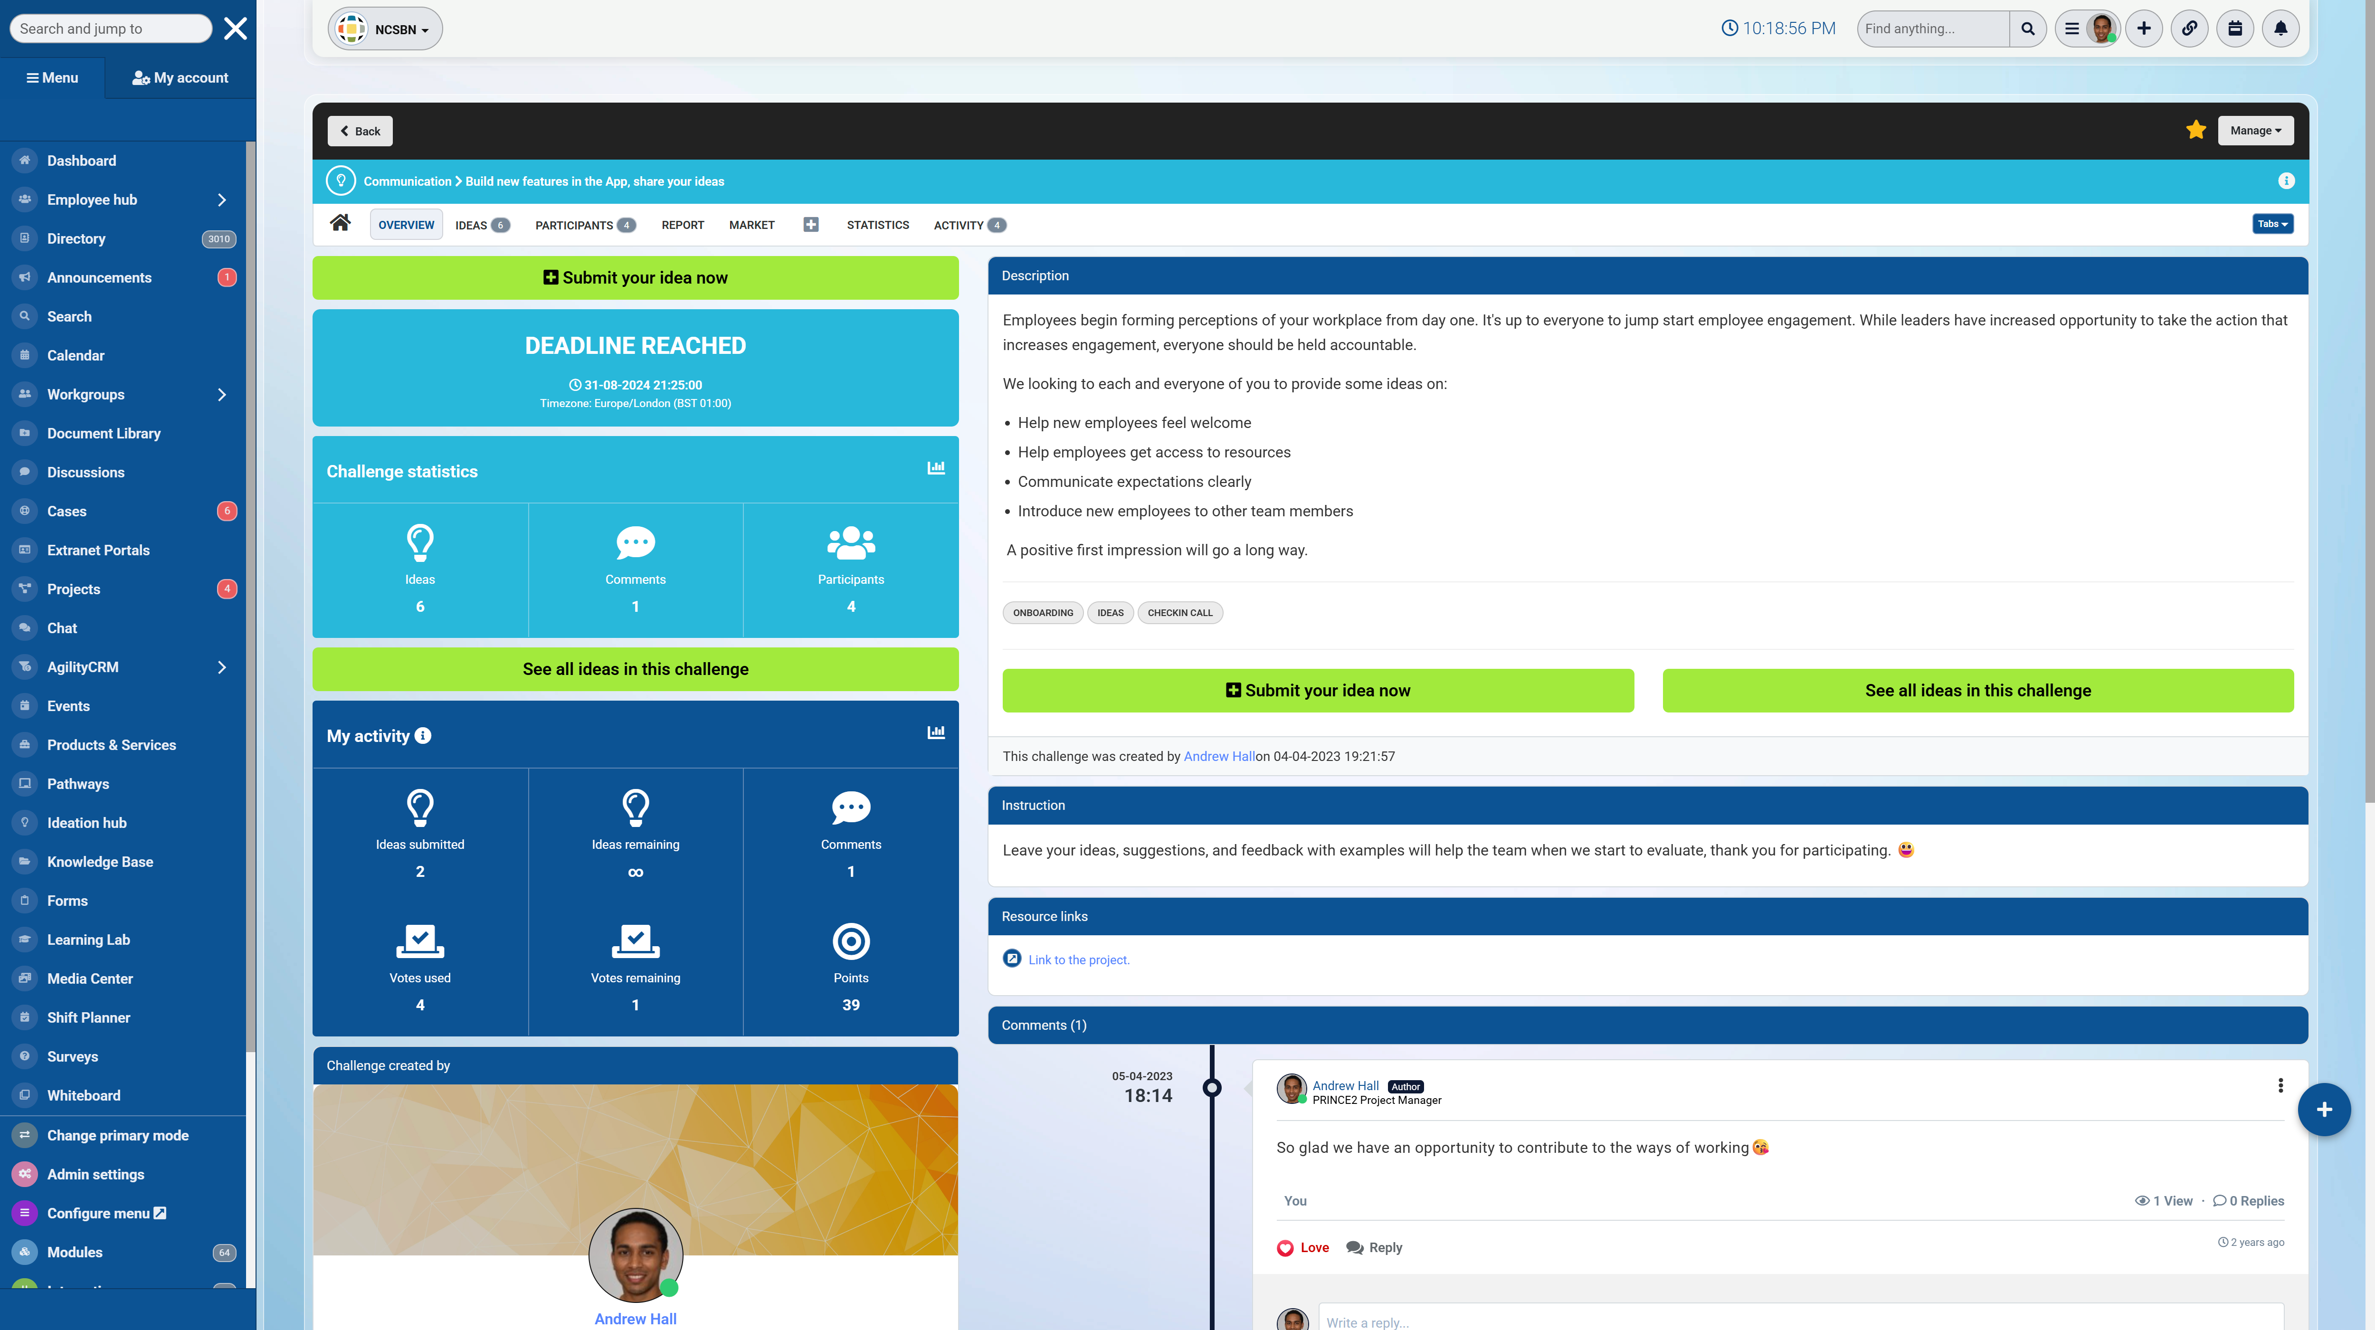Toggle Love on Andrew Hall's comment
Screen dimensions: 2375x1330
[1303, 1247]
